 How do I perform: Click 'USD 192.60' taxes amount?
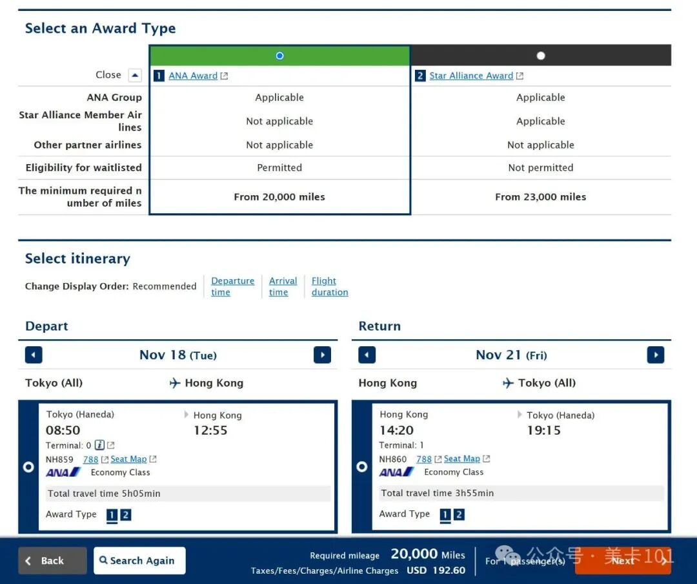436,570
